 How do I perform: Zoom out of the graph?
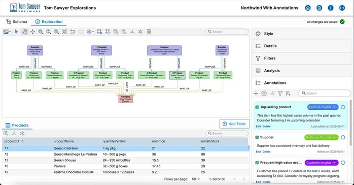pyautogui.click(x=56, y=32)
